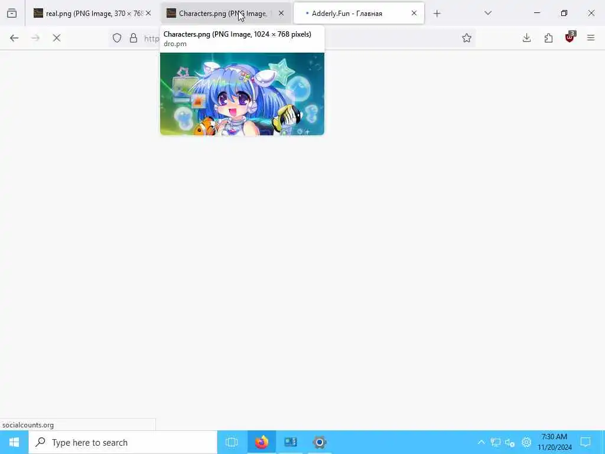
Task: Click the Firefox taskbar icon
Action: click(262, 442)
